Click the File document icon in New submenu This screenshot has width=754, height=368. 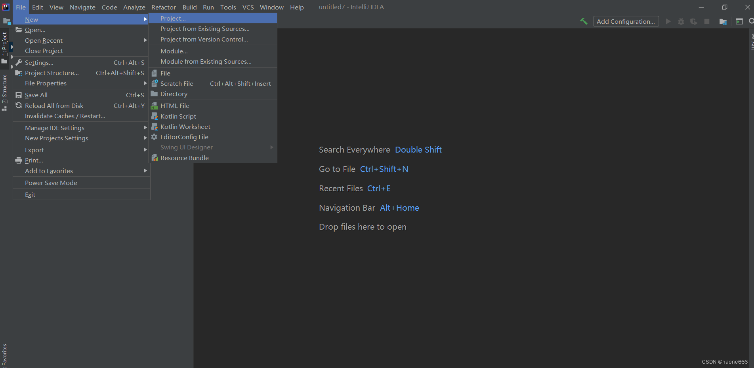(155, 73)
